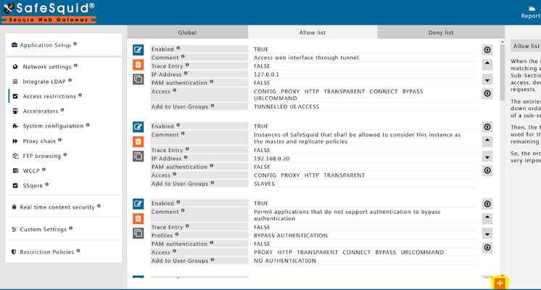The width and height of the screenshot is (541, 290).
Task: Switch to the Global tab
Action: point(187,33)
